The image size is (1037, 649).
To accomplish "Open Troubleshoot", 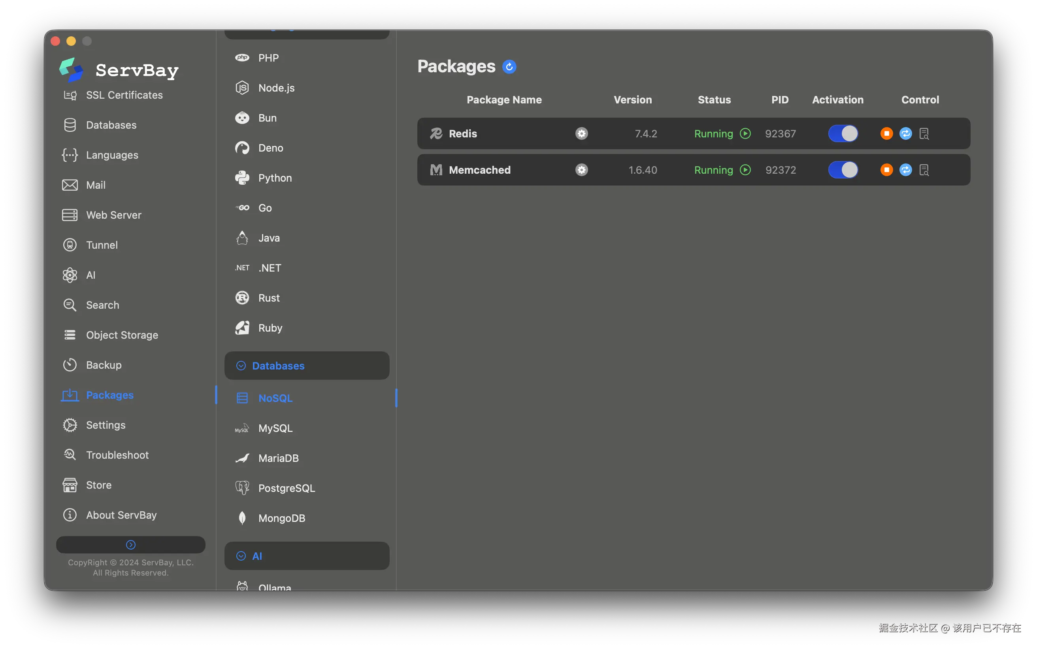I will point(106,456).
